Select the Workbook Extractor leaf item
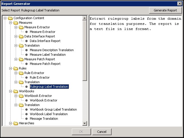Image resolution: width=184 pixels, height=138 pixels. coord(43,100)
